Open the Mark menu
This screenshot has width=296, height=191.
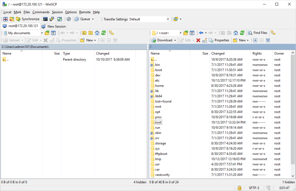[17, 12]
